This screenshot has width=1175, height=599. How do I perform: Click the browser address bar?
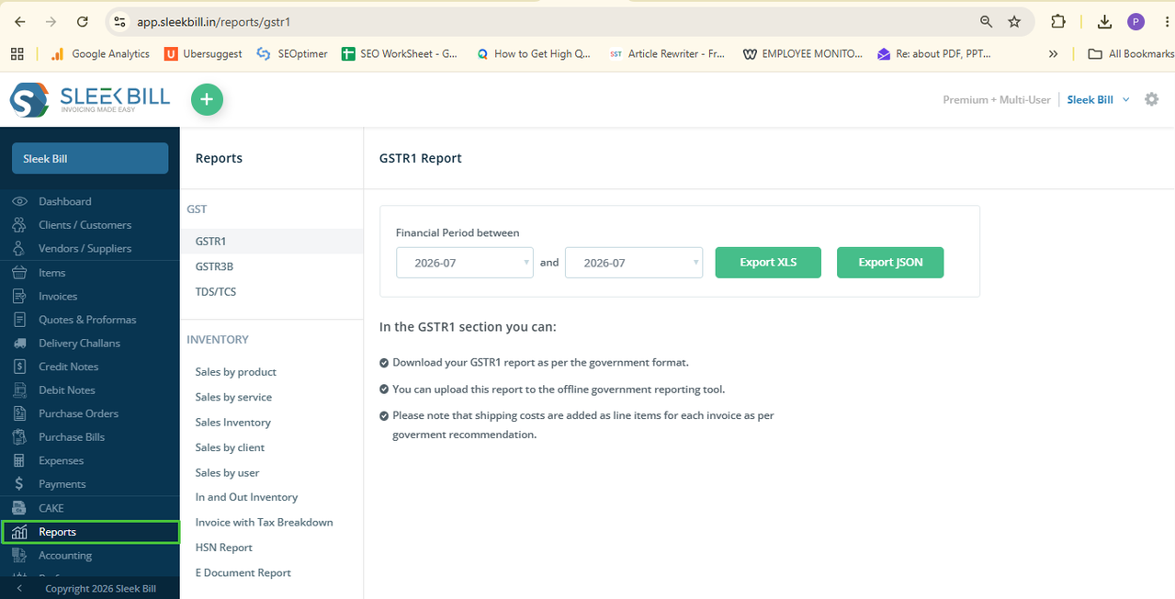[551, 21]
